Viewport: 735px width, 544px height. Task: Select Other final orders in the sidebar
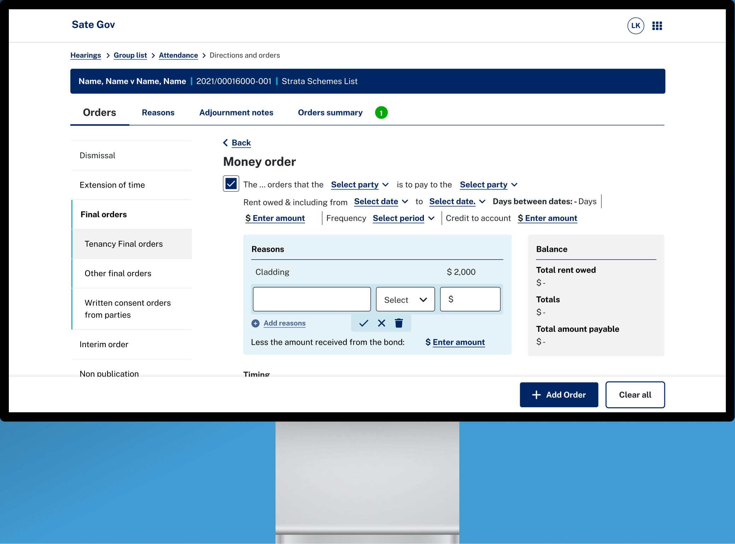coord(132,273)
